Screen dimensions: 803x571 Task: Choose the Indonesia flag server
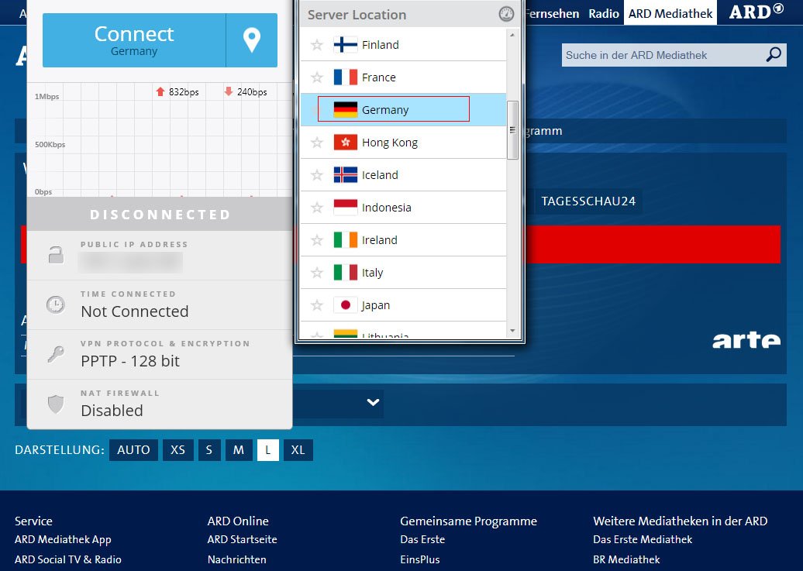345,208
